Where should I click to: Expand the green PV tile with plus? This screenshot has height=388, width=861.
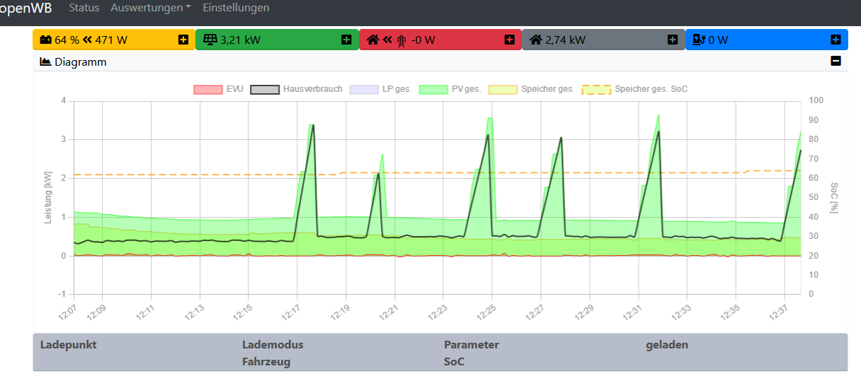point(346,40)
